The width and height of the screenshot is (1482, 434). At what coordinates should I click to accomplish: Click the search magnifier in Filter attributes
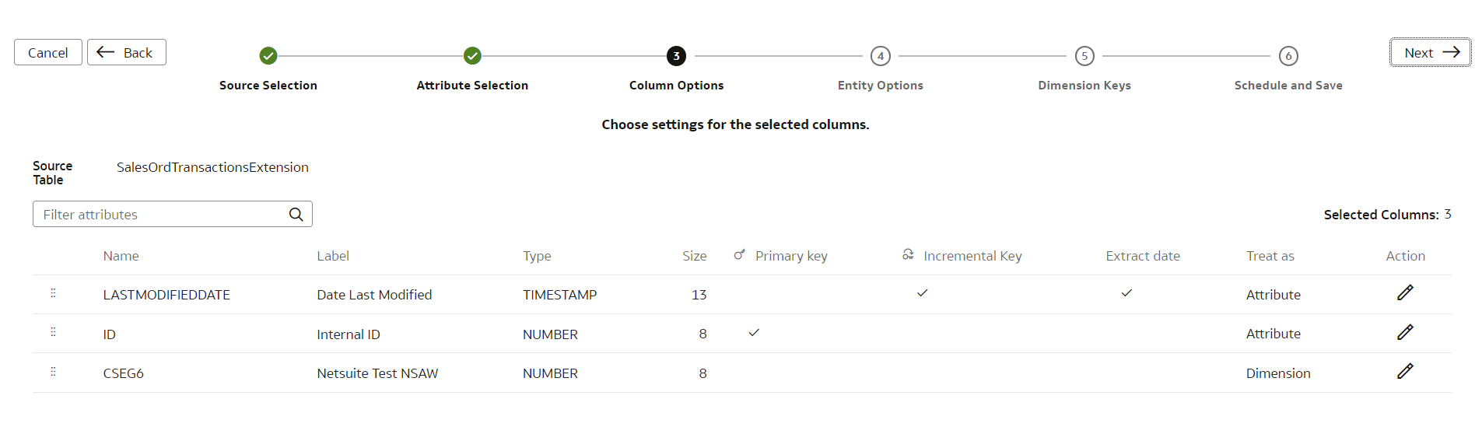(296, 214)
